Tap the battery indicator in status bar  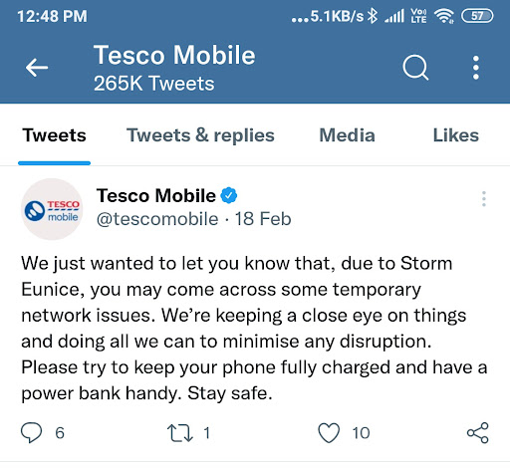tap(477, 16)
